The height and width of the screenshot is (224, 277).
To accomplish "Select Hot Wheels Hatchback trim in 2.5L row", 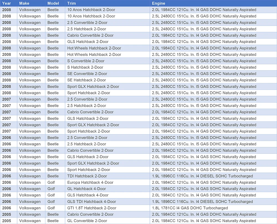I will coord(107,54).
